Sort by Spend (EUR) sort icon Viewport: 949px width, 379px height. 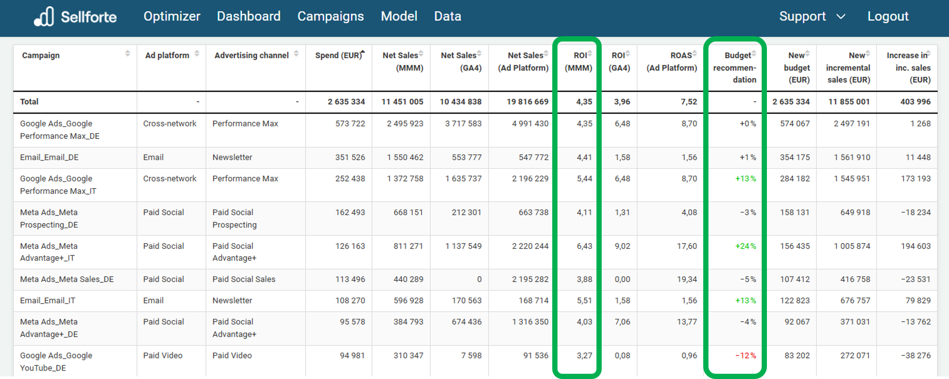(362, 53)
